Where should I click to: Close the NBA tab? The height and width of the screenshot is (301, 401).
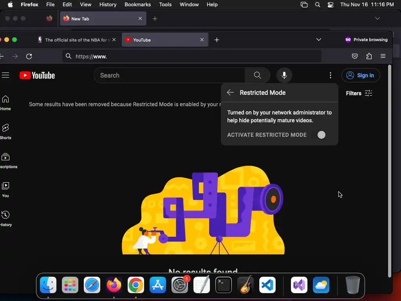[114, 40]
